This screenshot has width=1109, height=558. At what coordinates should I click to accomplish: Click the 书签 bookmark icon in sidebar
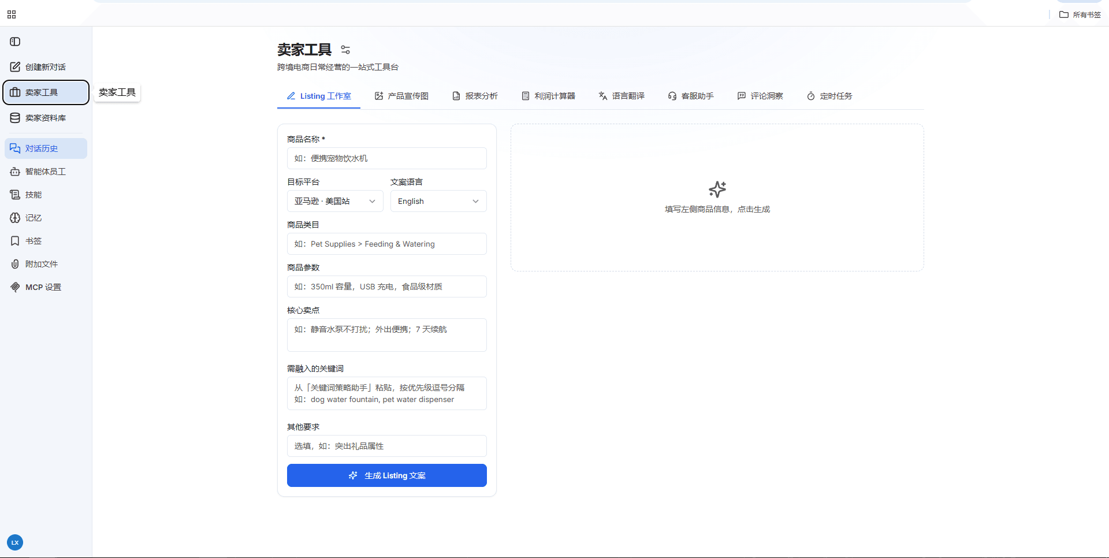[15, 241]
